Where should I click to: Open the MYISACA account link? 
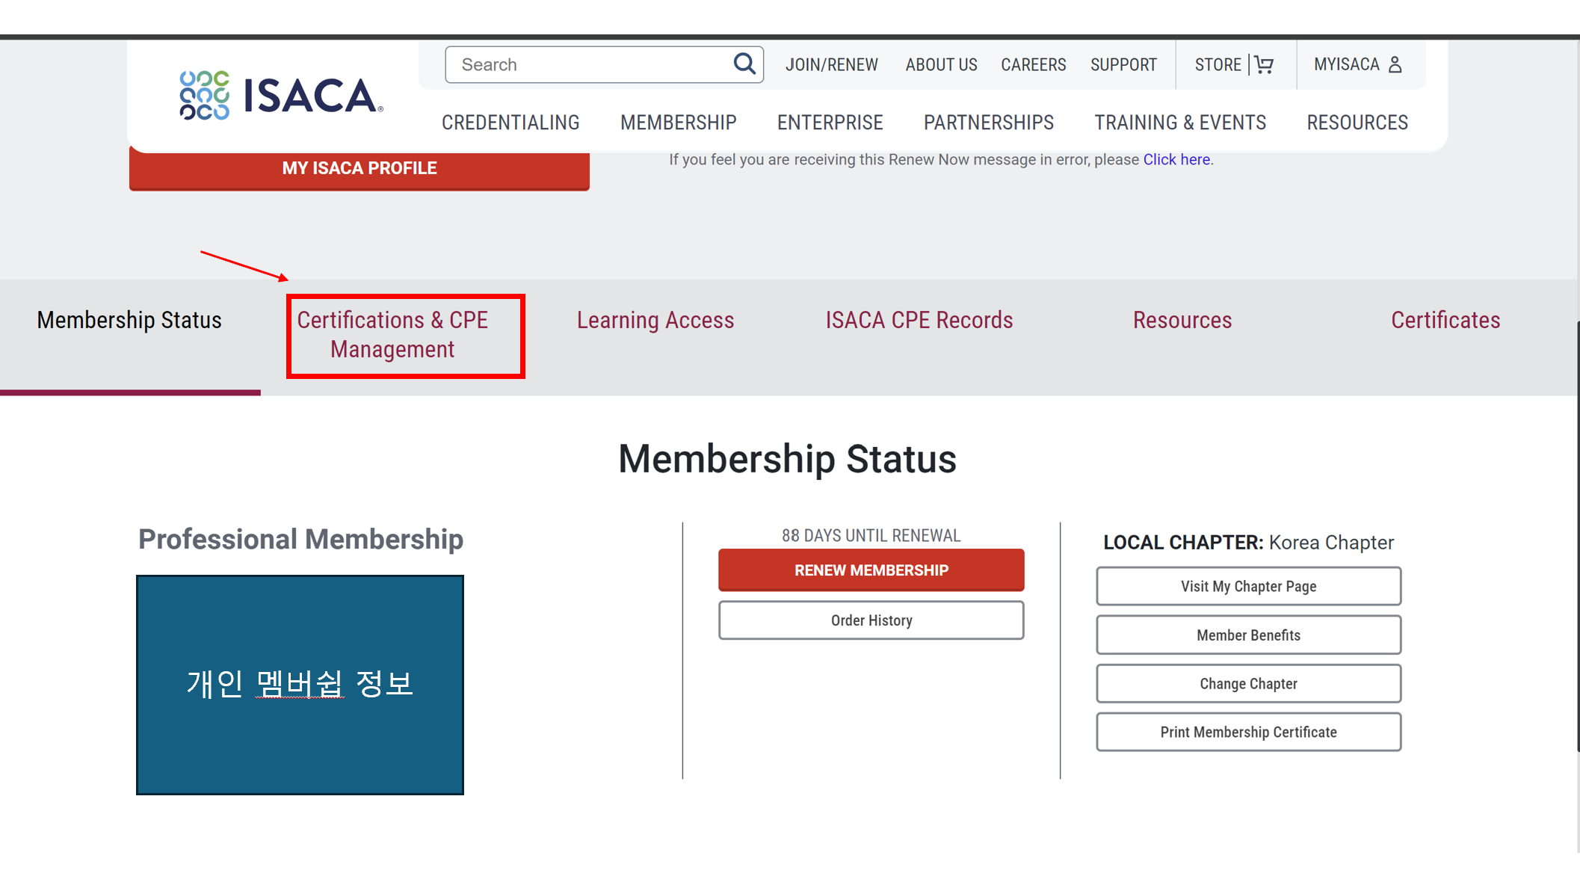coord(1346,64)
